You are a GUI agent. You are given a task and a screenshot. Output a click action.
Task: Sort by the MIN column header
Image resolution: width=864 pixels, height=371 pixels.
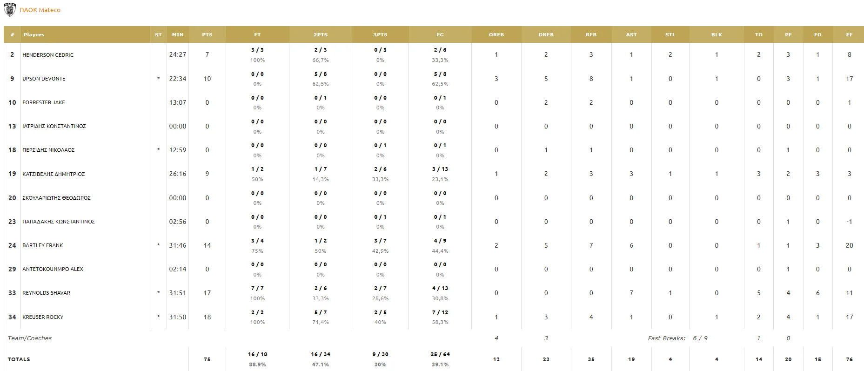coord(178,34)
